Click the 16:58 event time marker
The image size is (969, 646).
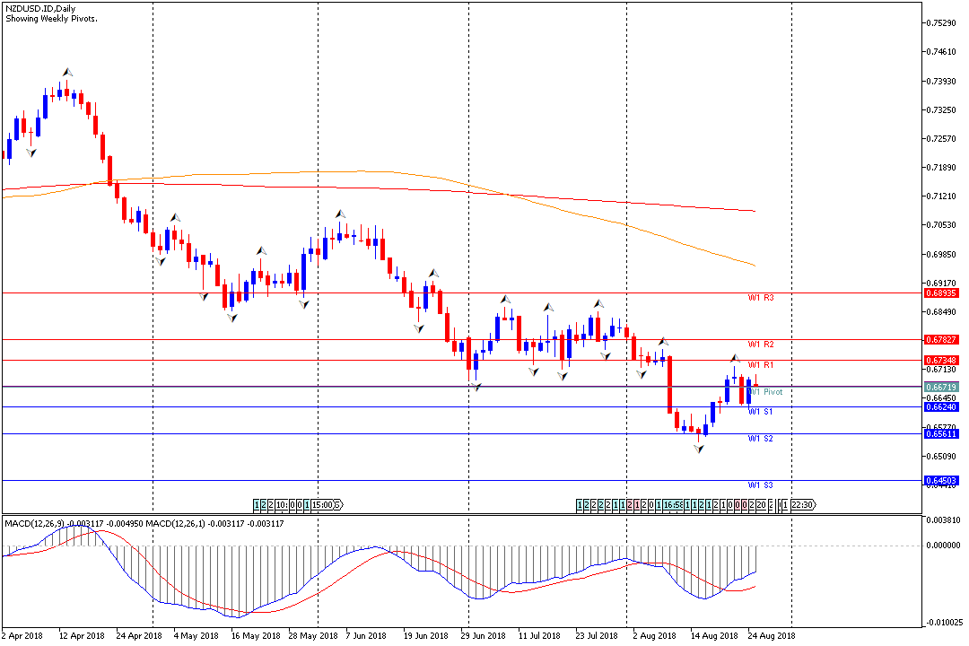click(673, 505)
